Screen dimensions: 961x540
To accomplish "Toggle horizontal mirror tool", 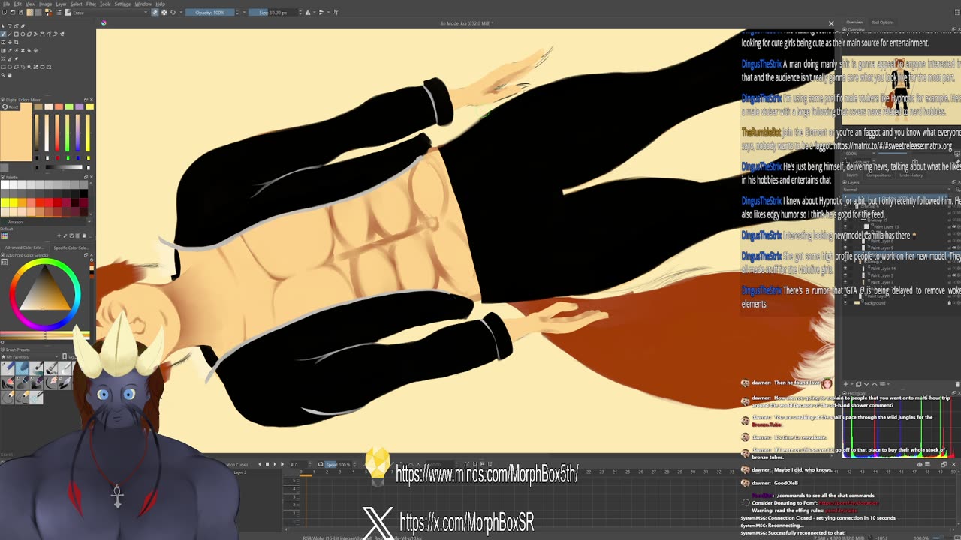I will tap(308, 13).
